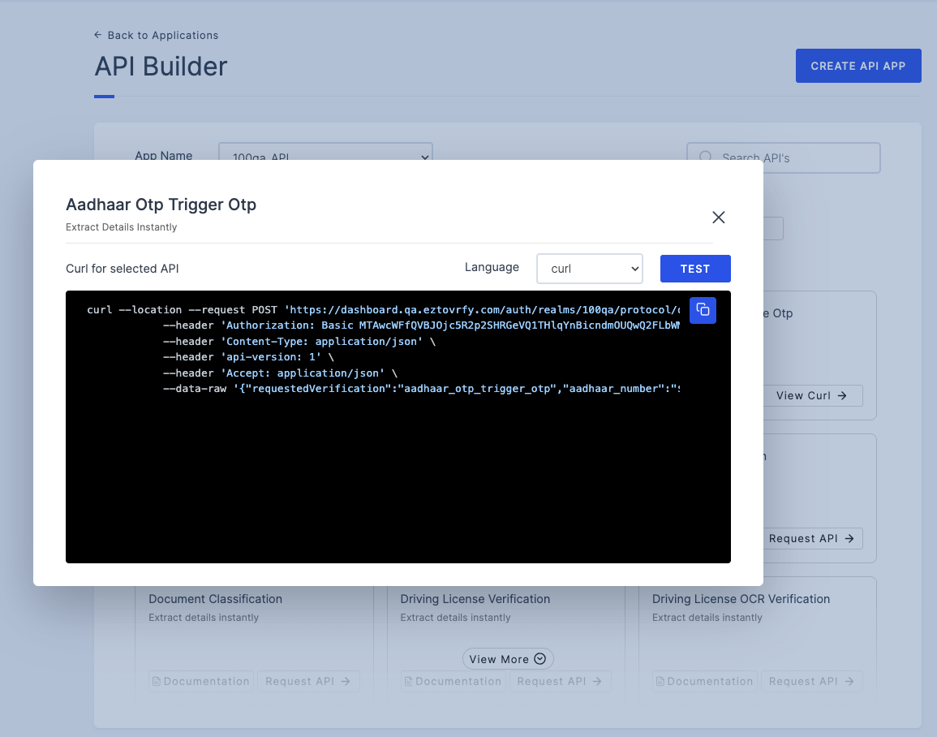Image resolution: width=937 pixels, height=737 pixels.
Task: Select the Document Classification card title
Action: coord(215,599)
